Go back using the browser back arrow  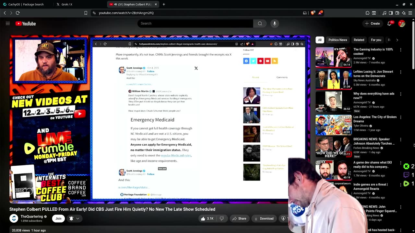5,13
